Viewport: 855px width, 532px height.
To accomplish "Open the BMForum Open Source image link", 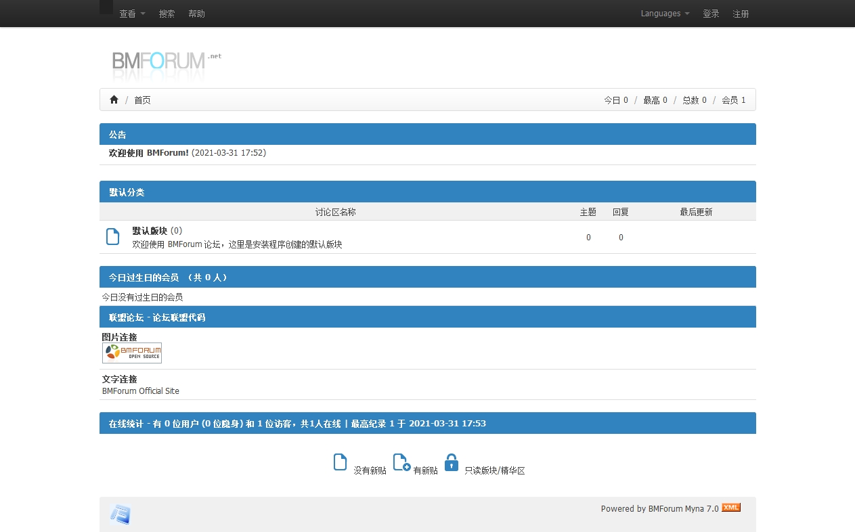I will pyautogui.click(x=132, y=353).
